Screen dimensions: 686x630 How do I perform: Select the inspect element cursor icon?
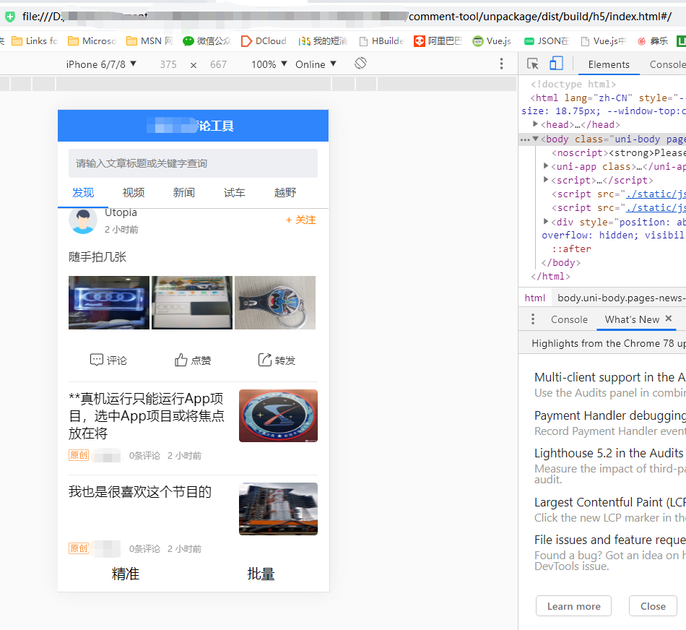532,64
